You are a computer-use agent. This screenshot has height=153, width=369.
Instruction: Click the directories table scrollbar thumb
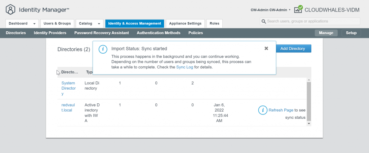(x=309, y=101)
